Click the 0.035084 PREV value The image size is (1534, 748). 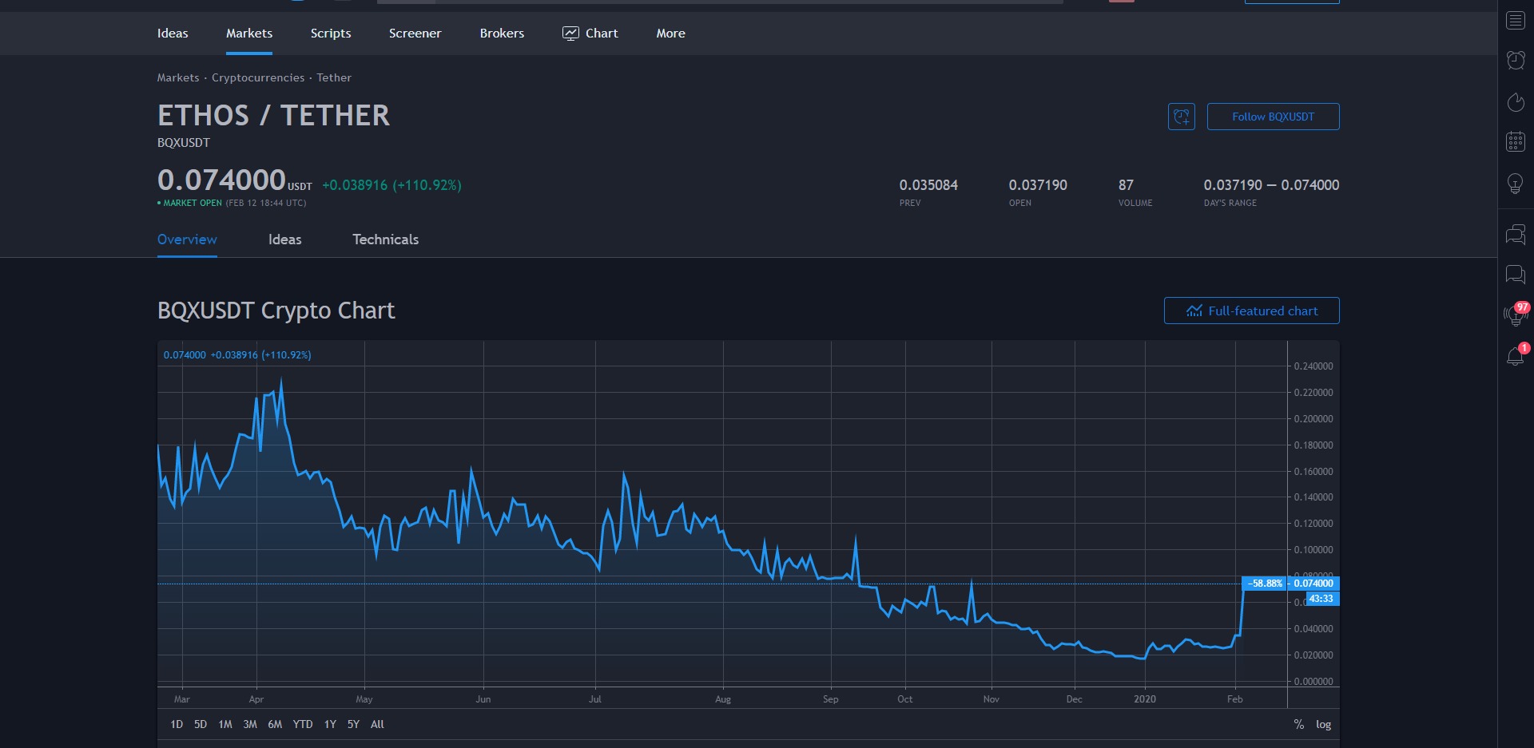tap(928, 185)
